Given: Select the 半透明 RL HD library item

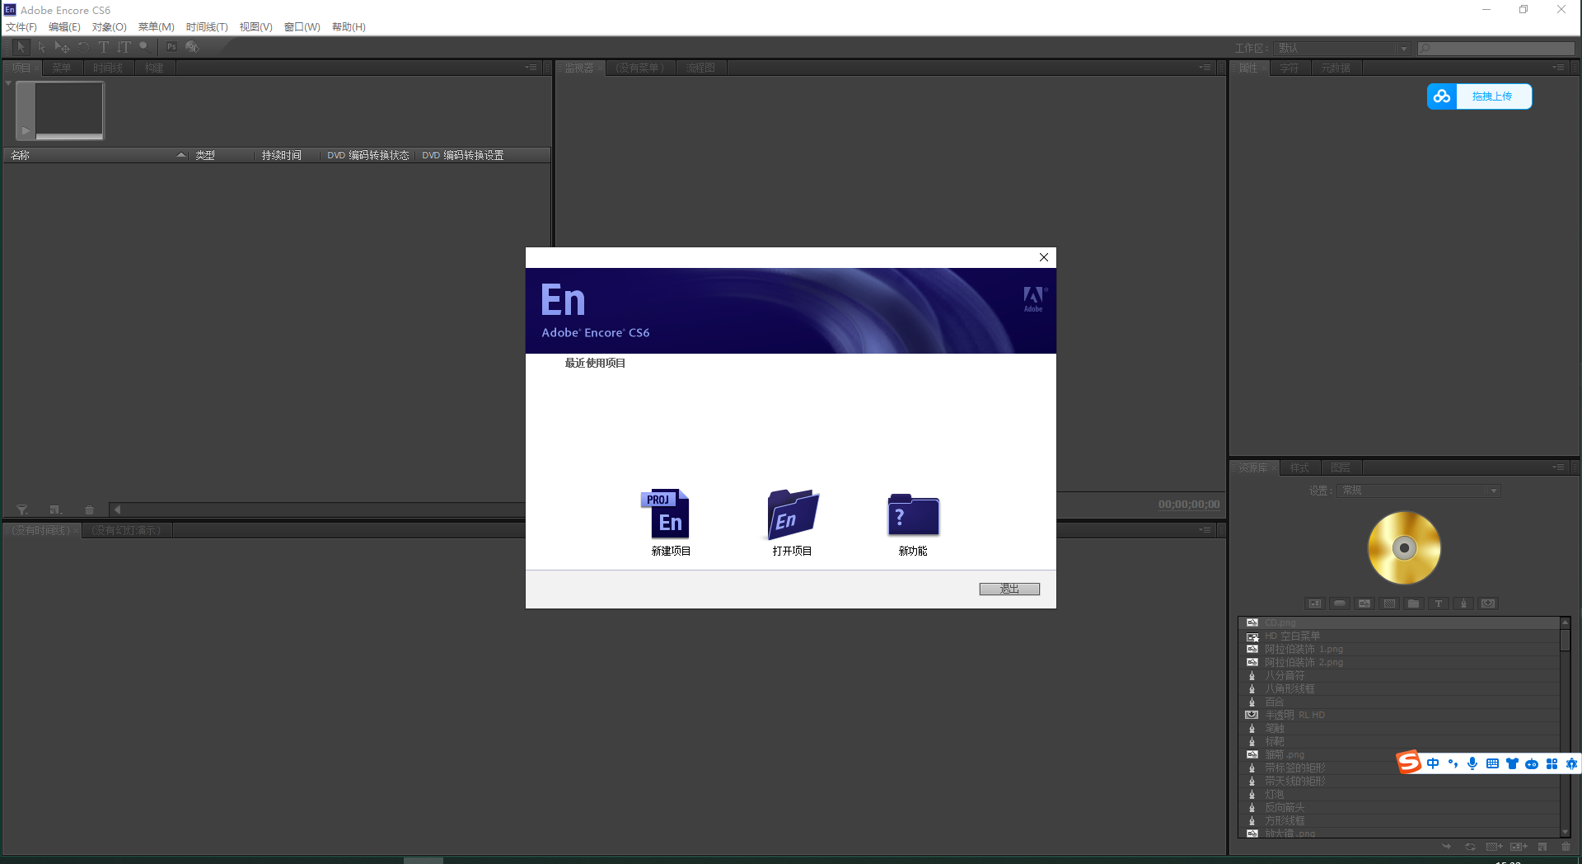Looking at the screenshot, I should [1399, 715].
